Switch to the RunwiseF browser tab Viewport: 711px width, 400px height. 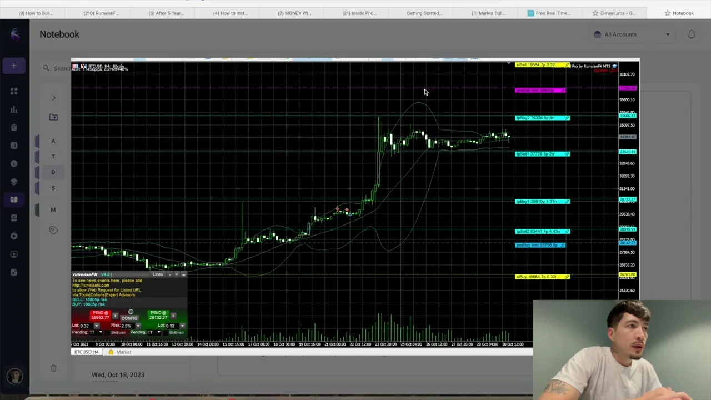point(101,13)
